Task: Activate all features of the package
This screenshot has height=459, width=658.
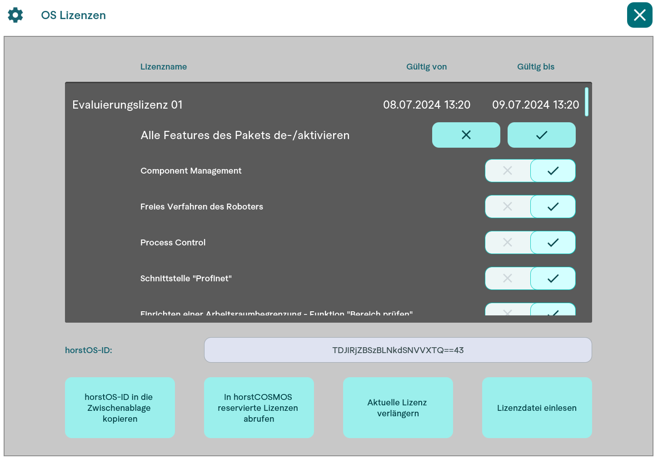Action: pyautogui.click(x=541, y=135)
